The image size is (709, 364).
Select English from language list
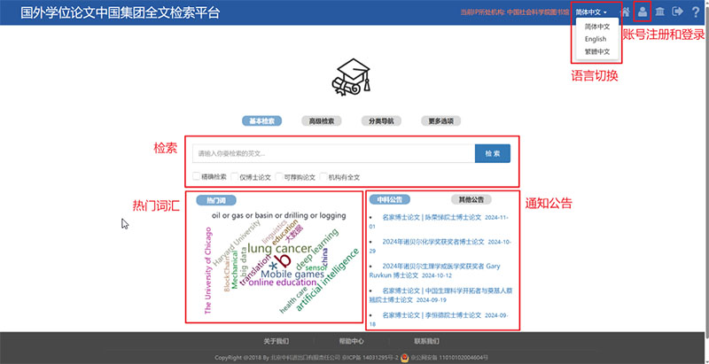596,39
